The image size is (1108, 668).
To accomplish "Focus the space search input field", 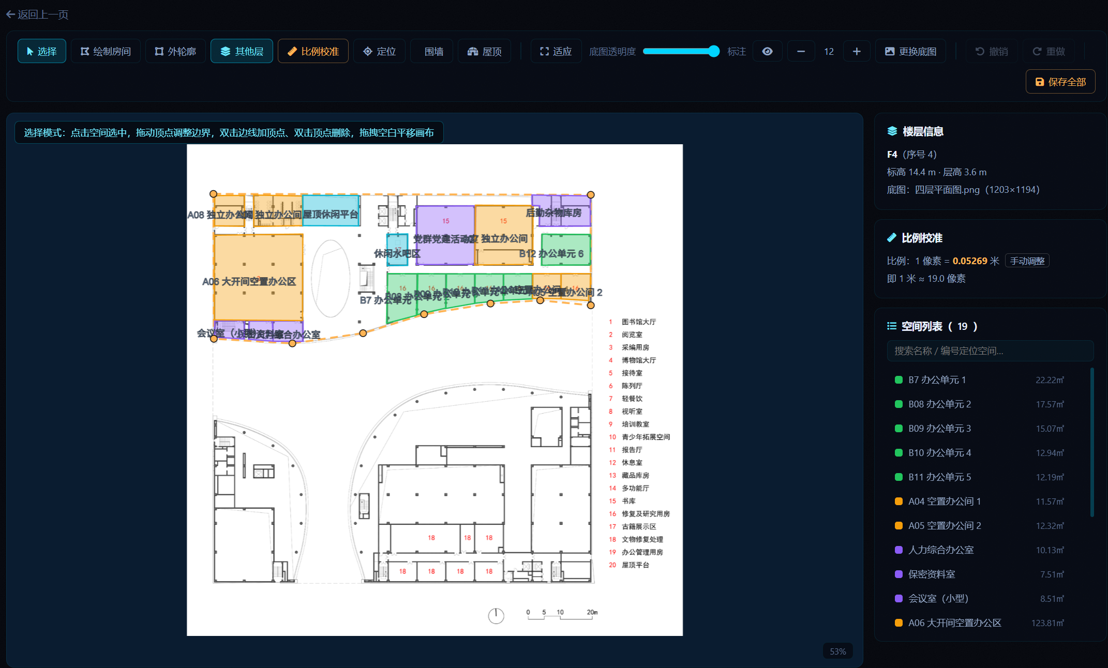I will coord(991,351).
